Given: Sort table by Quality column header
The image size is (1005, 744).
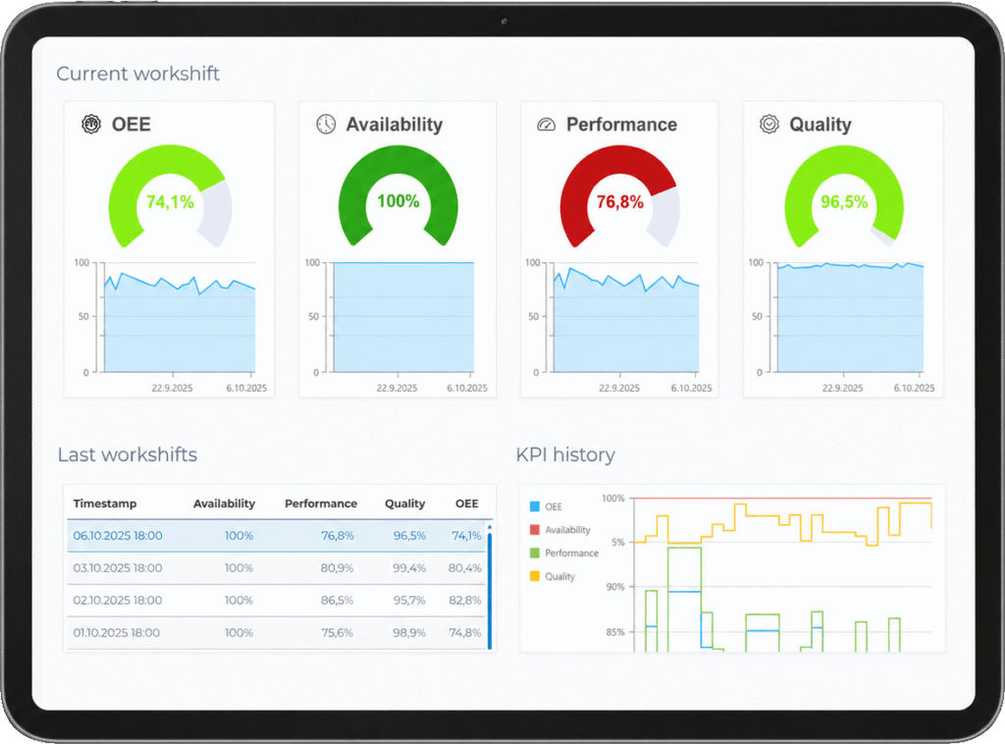Looking at the screenshot, I should coord(404,504).
